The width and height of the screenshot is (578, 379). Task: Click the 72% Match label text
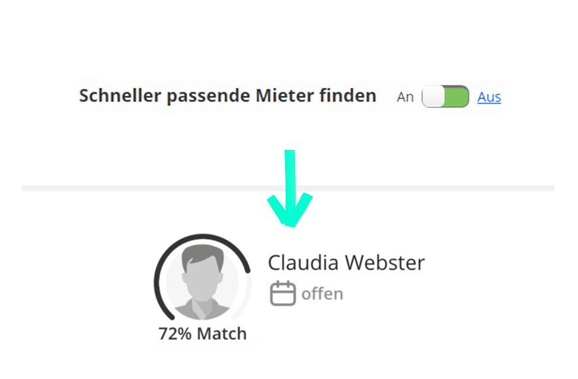pos(203,333)
